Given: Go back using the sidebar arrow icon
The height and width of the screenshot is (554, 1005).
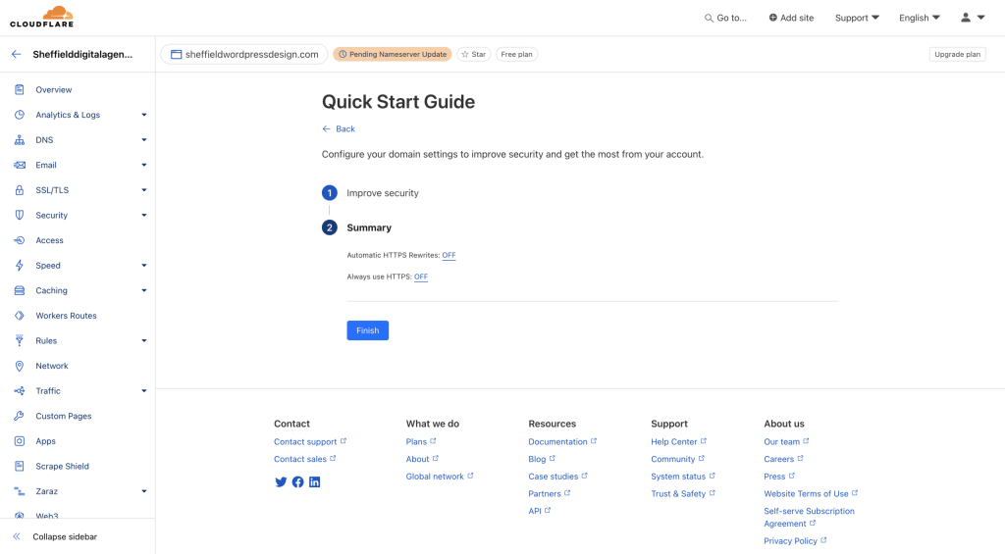Looking at the screenshot, I should tap(16, 55).
